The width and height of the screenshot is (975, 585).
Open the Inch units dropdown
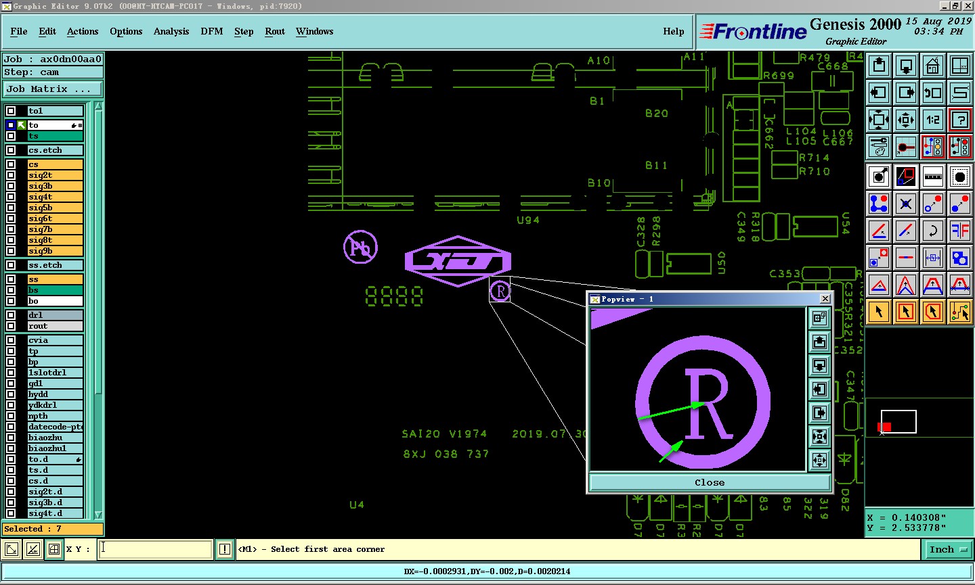coord(948,549)
